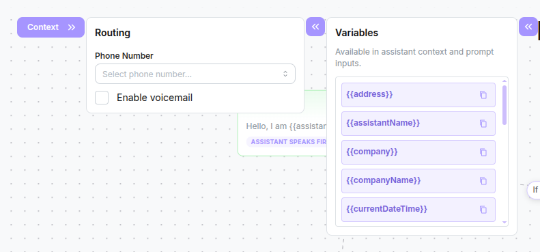Select the {{companyName}} variable chip
540x252 pixels.
(x=418, y=181)
